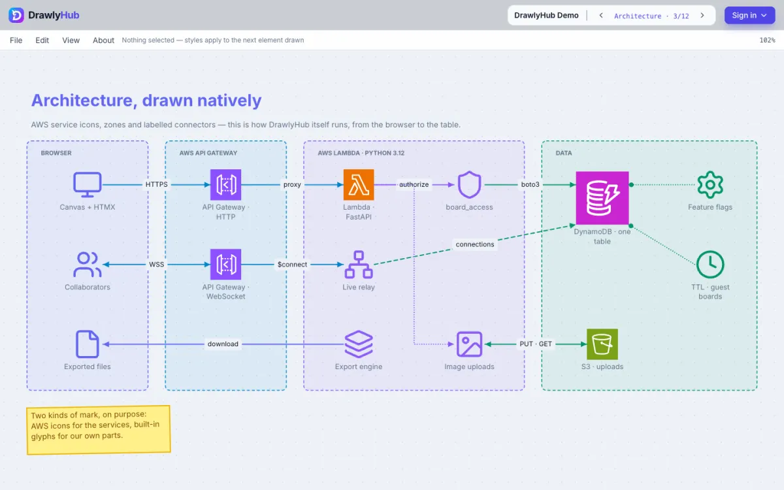This screenshot has width=784, height=490.
Task: Select the proxy connector label
Action: coord(292,185)
